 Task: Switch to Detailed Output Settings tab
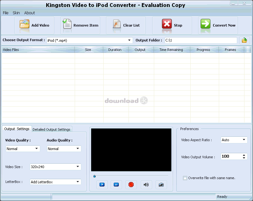[52, 129]
